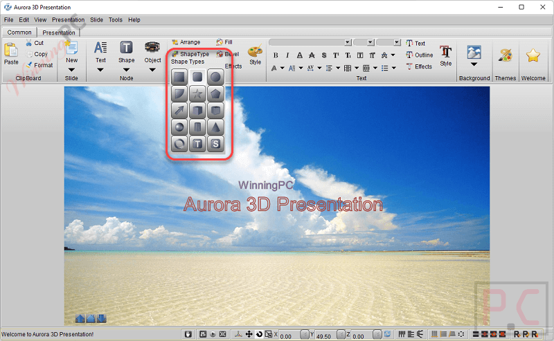Switch to the Presentation ribbon tab
The width and height of the screenshot is (554, 341).
[x=59, y=33]
